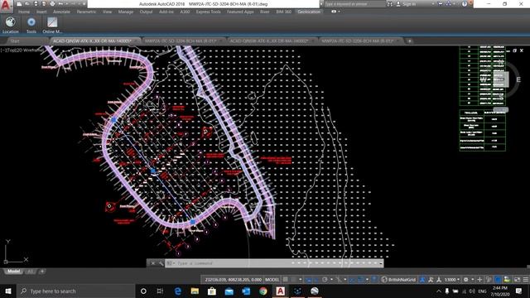Expand the polar tracking angle dropdown arrow

coord(331,280)
